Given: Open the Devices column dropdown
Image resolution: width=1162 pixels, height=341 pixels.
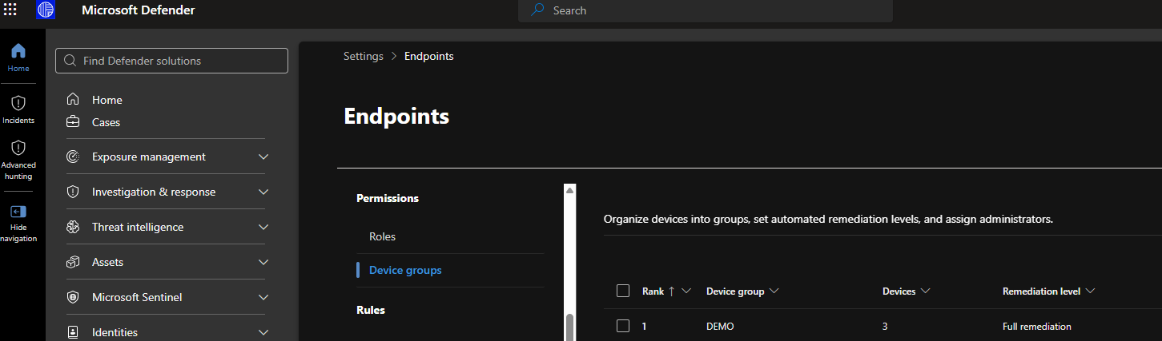Looking at the screenshot, I should [x=925, y=291].
